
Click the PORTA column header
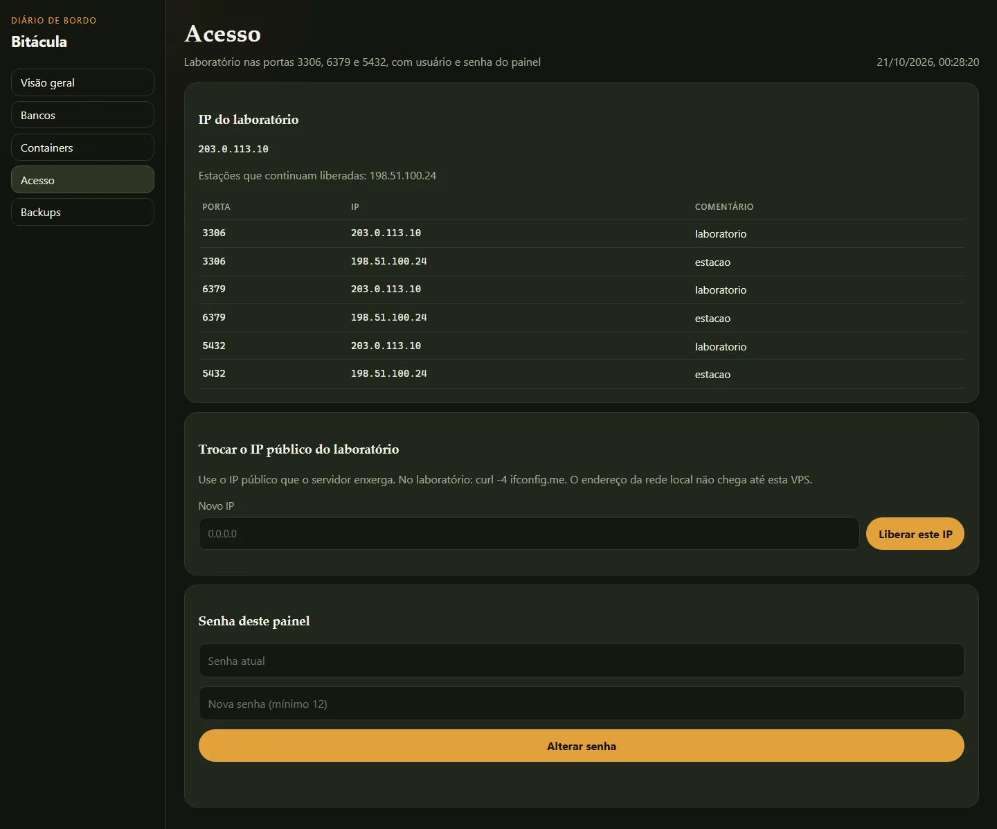[216, 207]
